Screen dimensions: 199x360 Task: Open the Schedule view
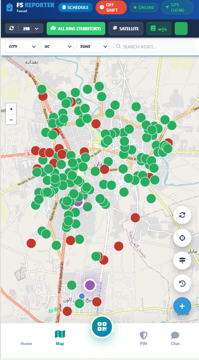pyautogui.click(x=76, y=7)
